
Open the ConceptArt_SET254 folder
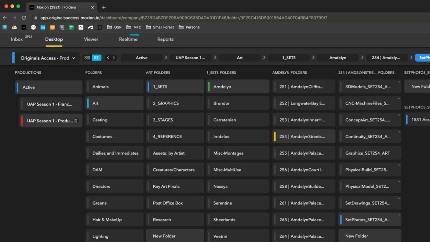[x=368, y=120]
